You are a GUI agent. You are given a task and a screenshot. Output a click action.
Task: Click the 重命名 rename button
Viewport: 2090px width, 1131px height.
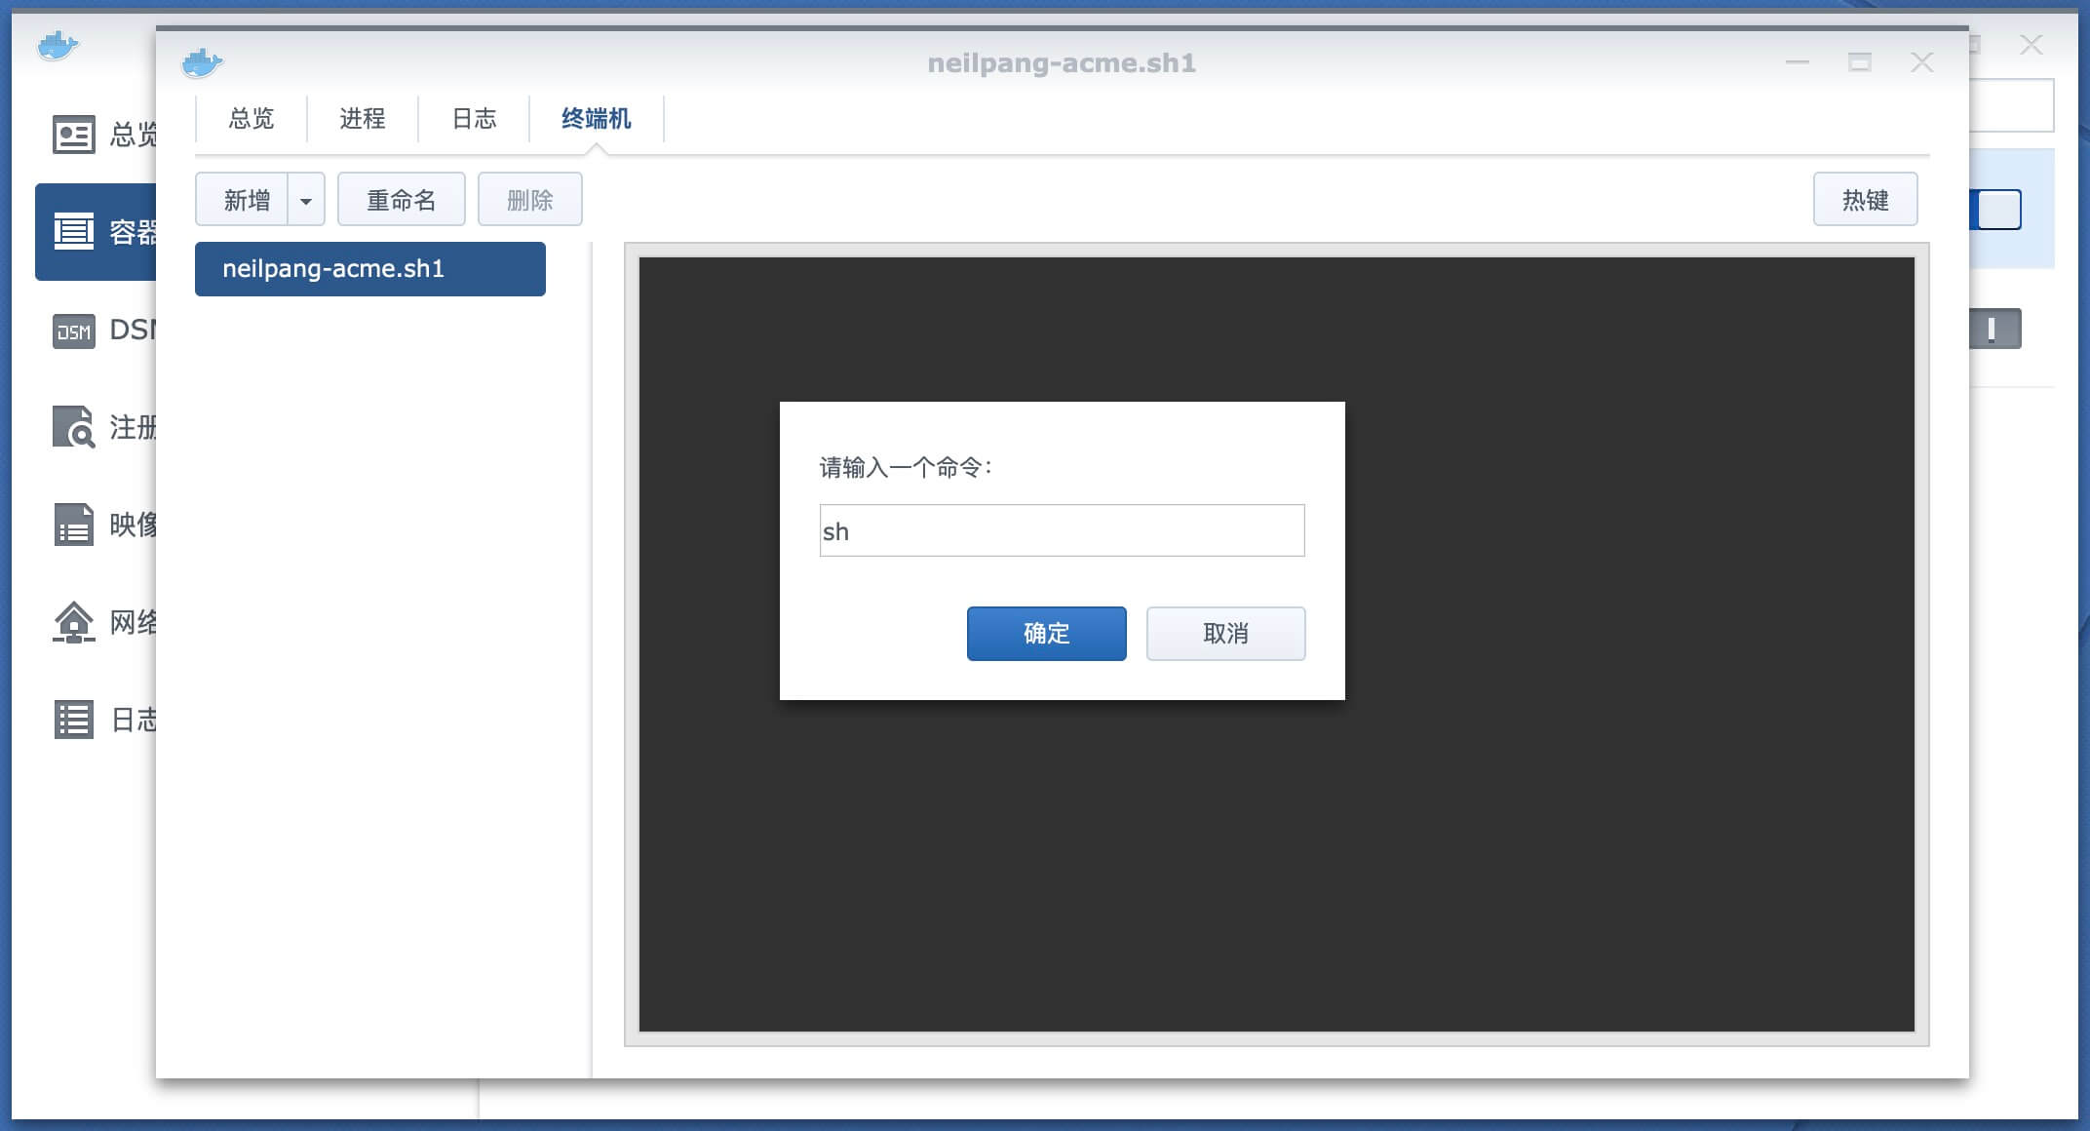pyautogui.click(x=401, y=200)
